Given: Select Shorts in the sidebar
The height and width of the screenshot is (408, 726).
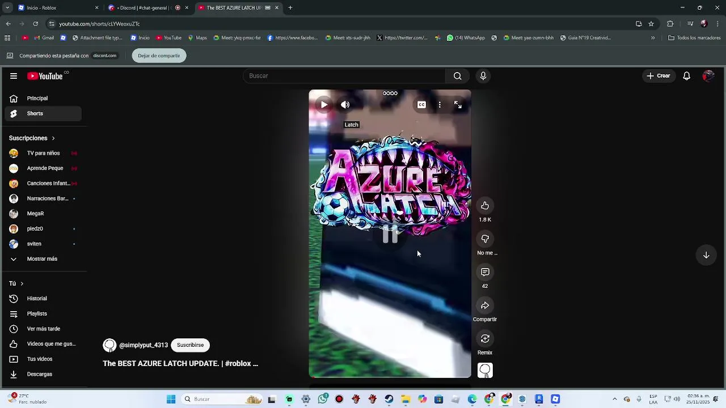Looking at the screenshot, I should 43,113.
